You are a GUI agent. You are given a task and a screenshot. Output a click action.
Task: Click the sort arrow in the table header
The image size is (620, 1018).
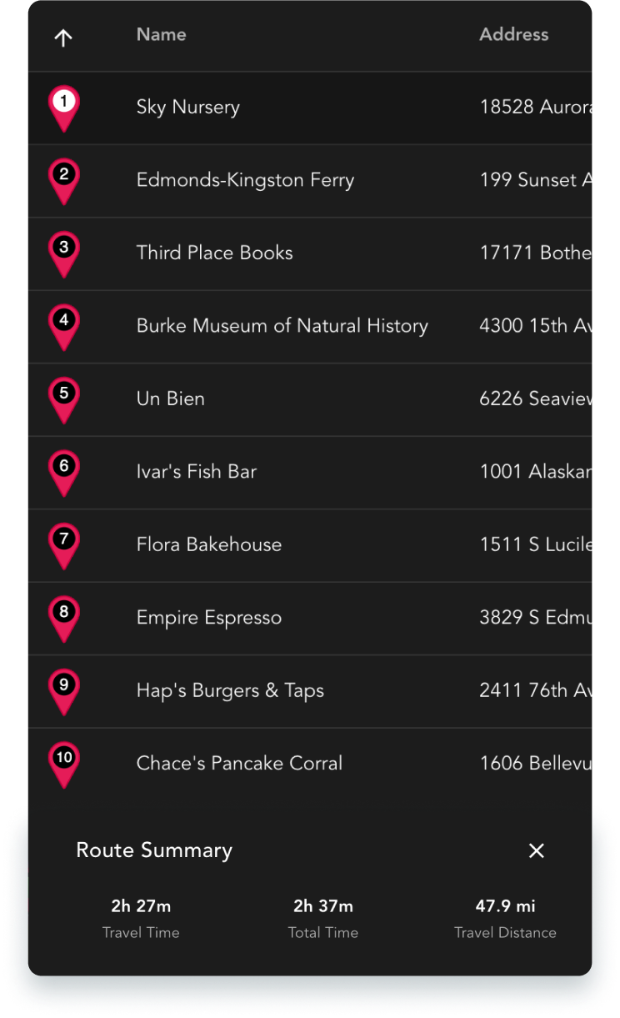point(63,38)
